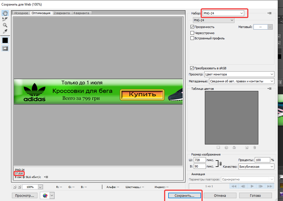Toggle slices visibility icon
The height and width of the screenshot is (201, 283).
pos(5,49)
